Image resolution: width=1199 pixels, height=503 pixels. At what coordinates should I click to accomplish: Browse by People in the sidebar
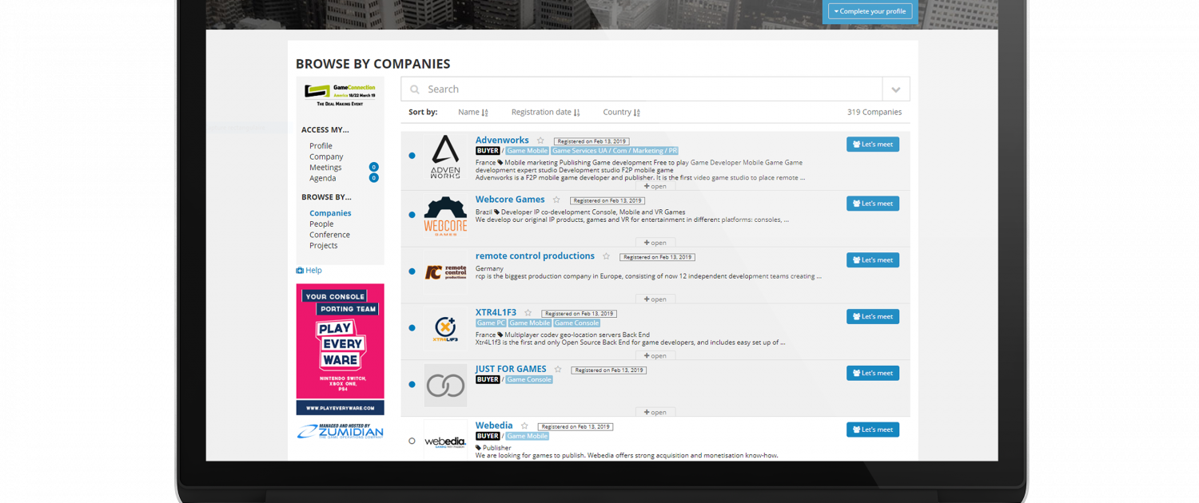coord(321,224)
